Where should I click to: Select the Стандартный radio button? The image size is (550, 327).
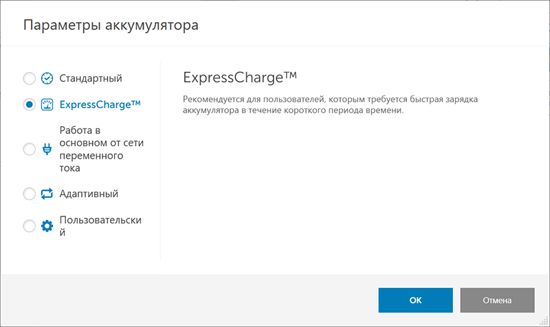(x=29, y=78)
